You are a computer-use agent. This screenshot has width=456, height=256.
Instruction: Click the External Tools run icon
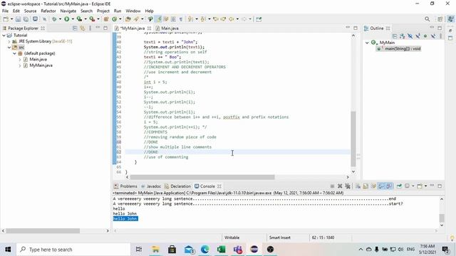pyautogui.click(x=92, y=19)
